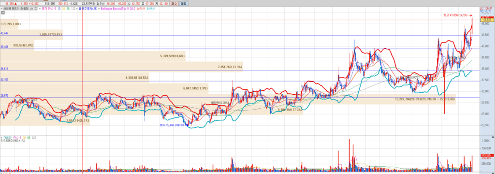Click the 1,000K volume axis tick
The width and height of the screenshot is (495, 174).
(485, 141)
